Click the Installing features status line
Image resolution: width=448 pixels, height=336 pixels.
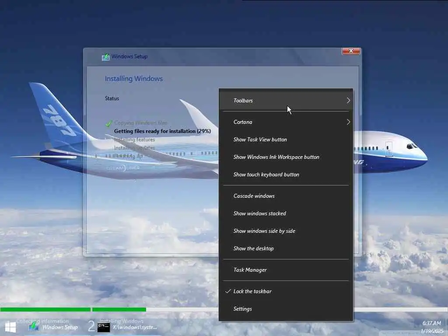(x=134, y=140)
